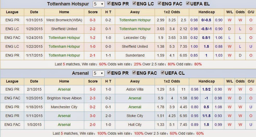The width and height of the screenshot is (256, 137).
Task: Click the 1x2 Odds header in Arsenal table
Action: (172, 81)
